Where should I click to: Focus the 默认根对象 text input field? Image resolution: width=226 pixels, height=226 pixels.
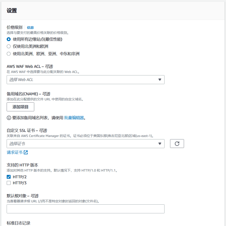pyautogui.click(x=85, y=209)
